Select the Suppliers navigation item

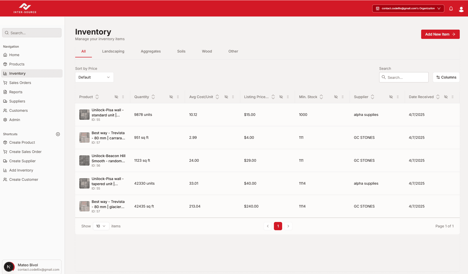click(x=17, y=101)
